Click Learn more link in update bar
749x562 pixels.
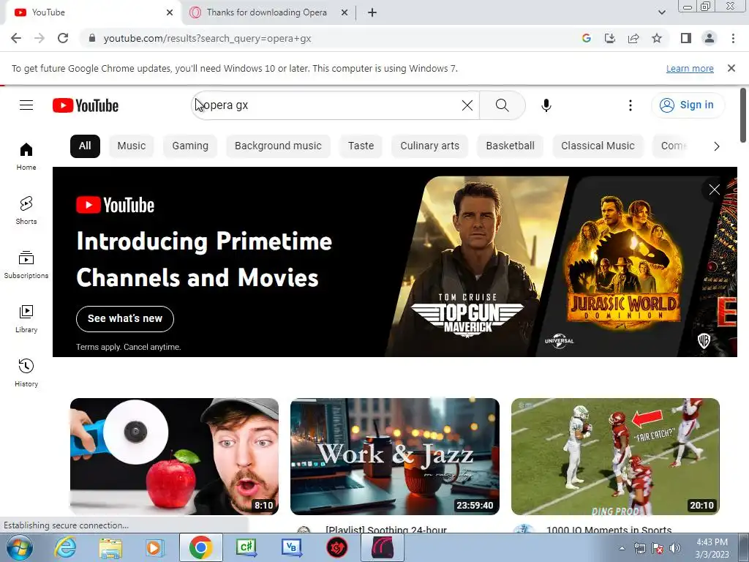(690, 68)
